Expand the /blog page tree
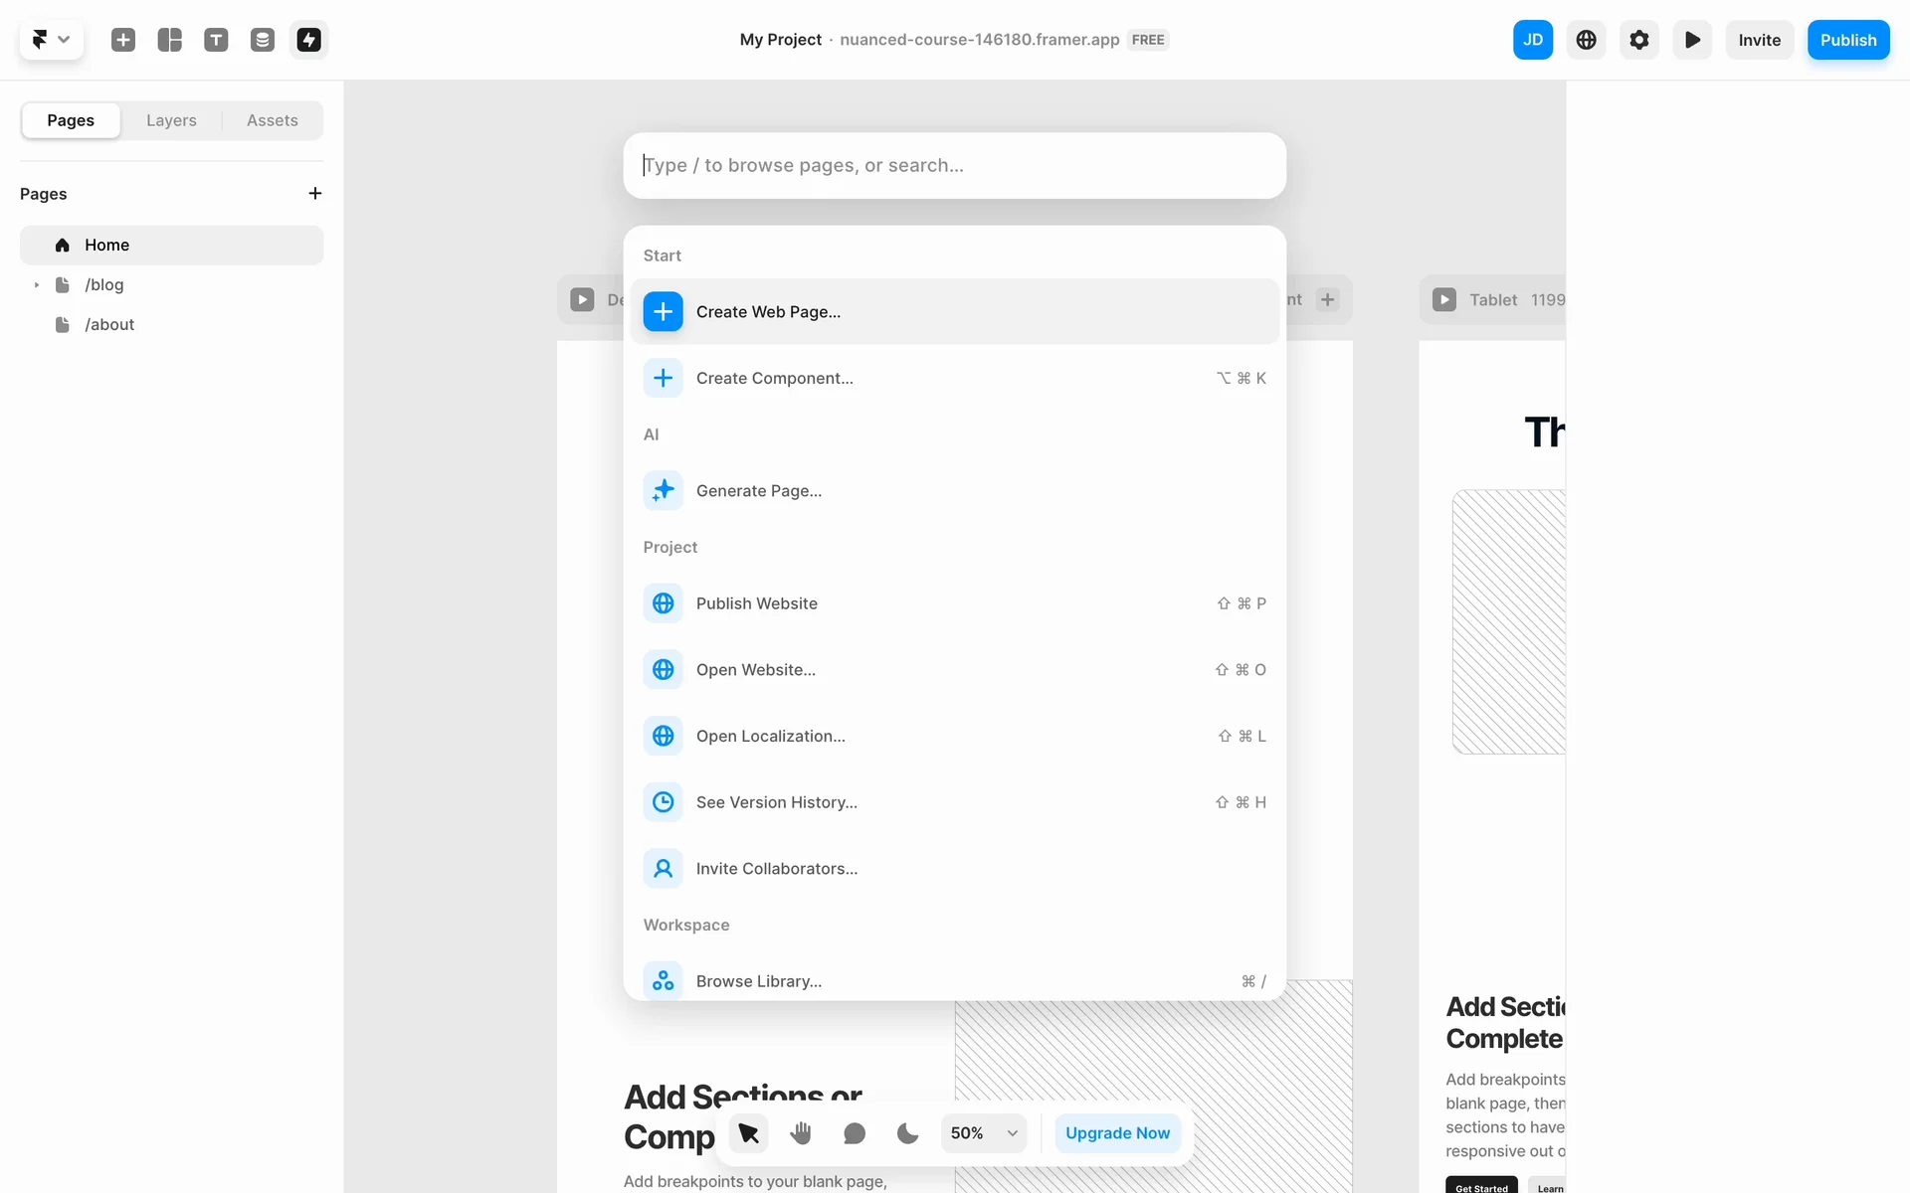The height and width of the screenshot is (1193, 1910). pos(37,285)
